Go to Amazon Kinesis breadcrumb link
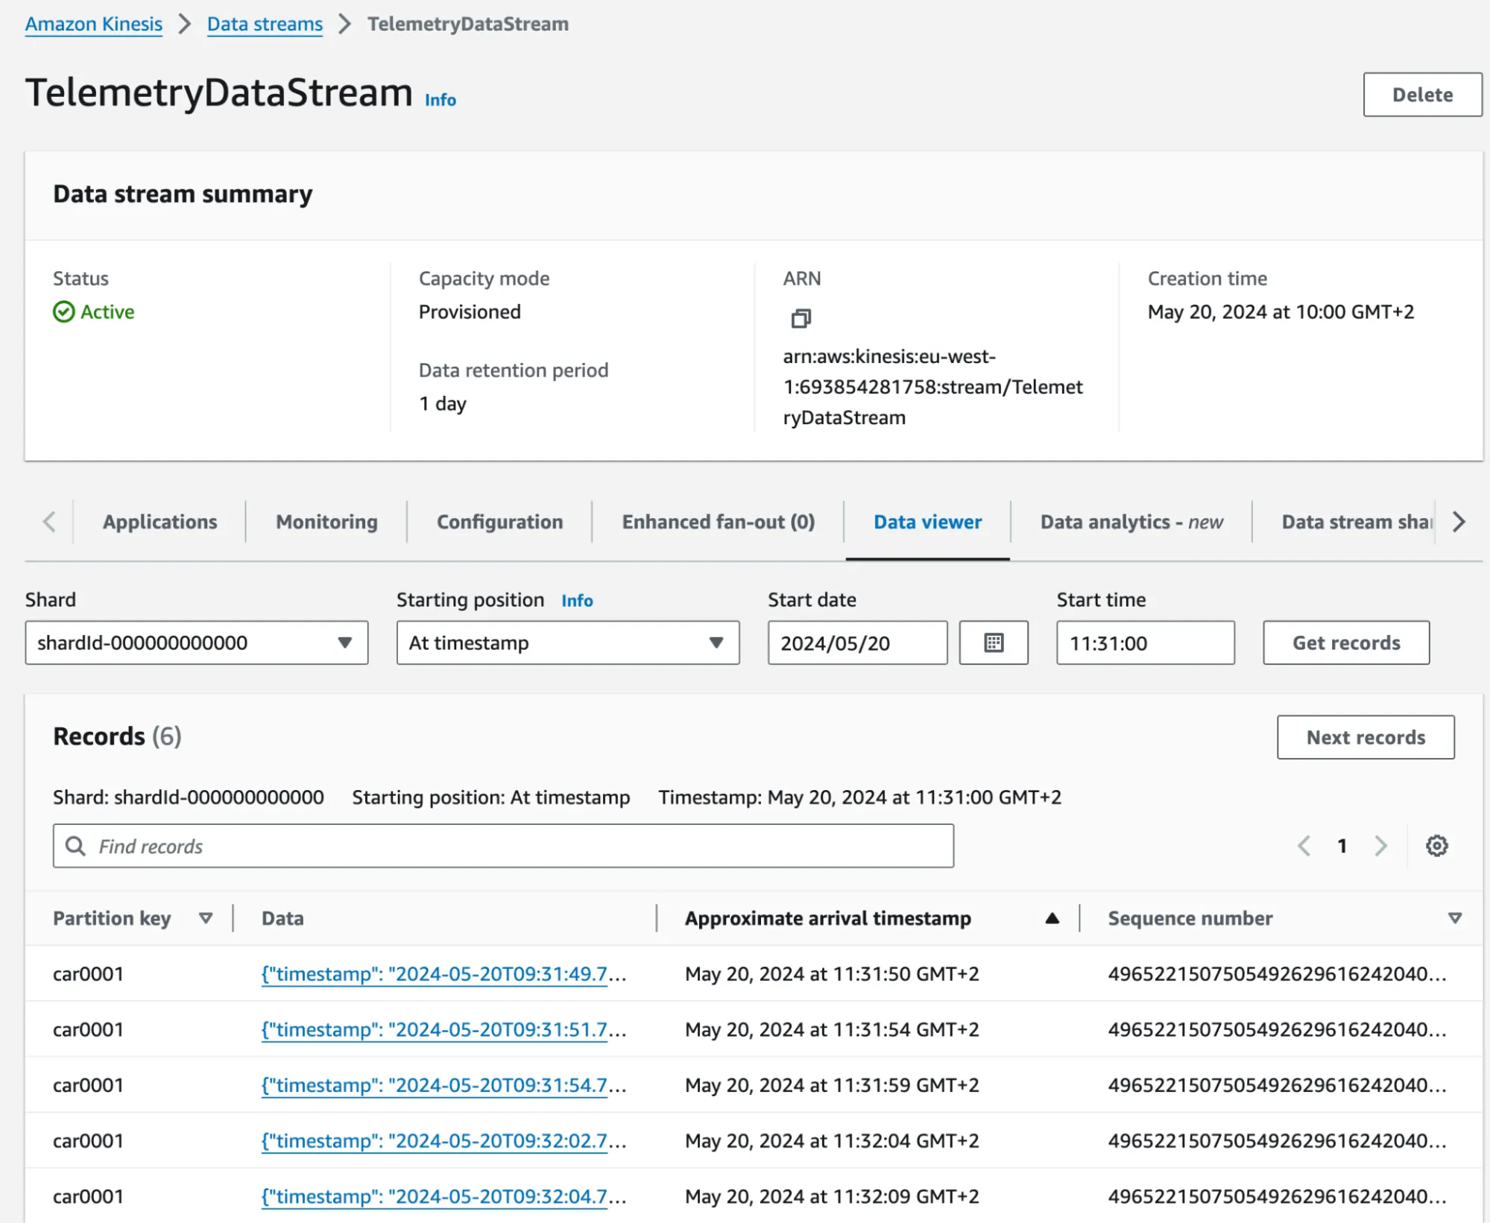 coord(94,24)
